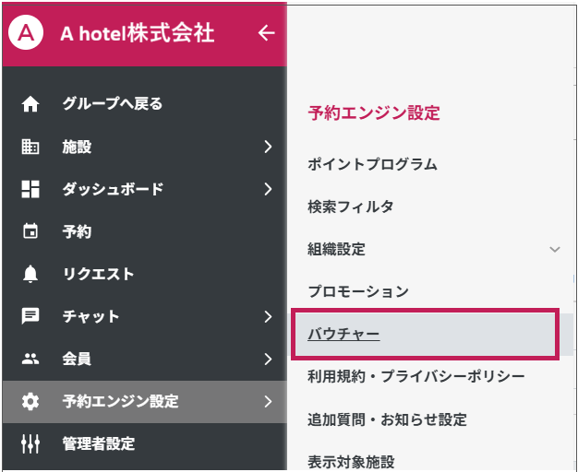The image size is (578, 472).
Task: Click the gear icon for 予約エンジン設定
Action: coord(30,401)
